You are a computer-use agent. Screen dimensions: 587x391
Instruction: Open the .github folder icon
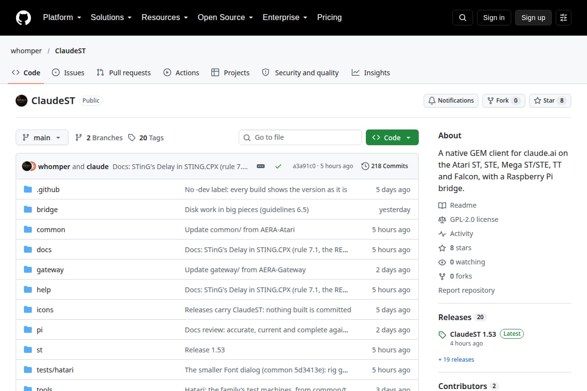(x=28, y=190)
